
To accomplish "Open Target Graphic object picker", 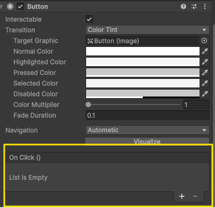I will [204, 41].
